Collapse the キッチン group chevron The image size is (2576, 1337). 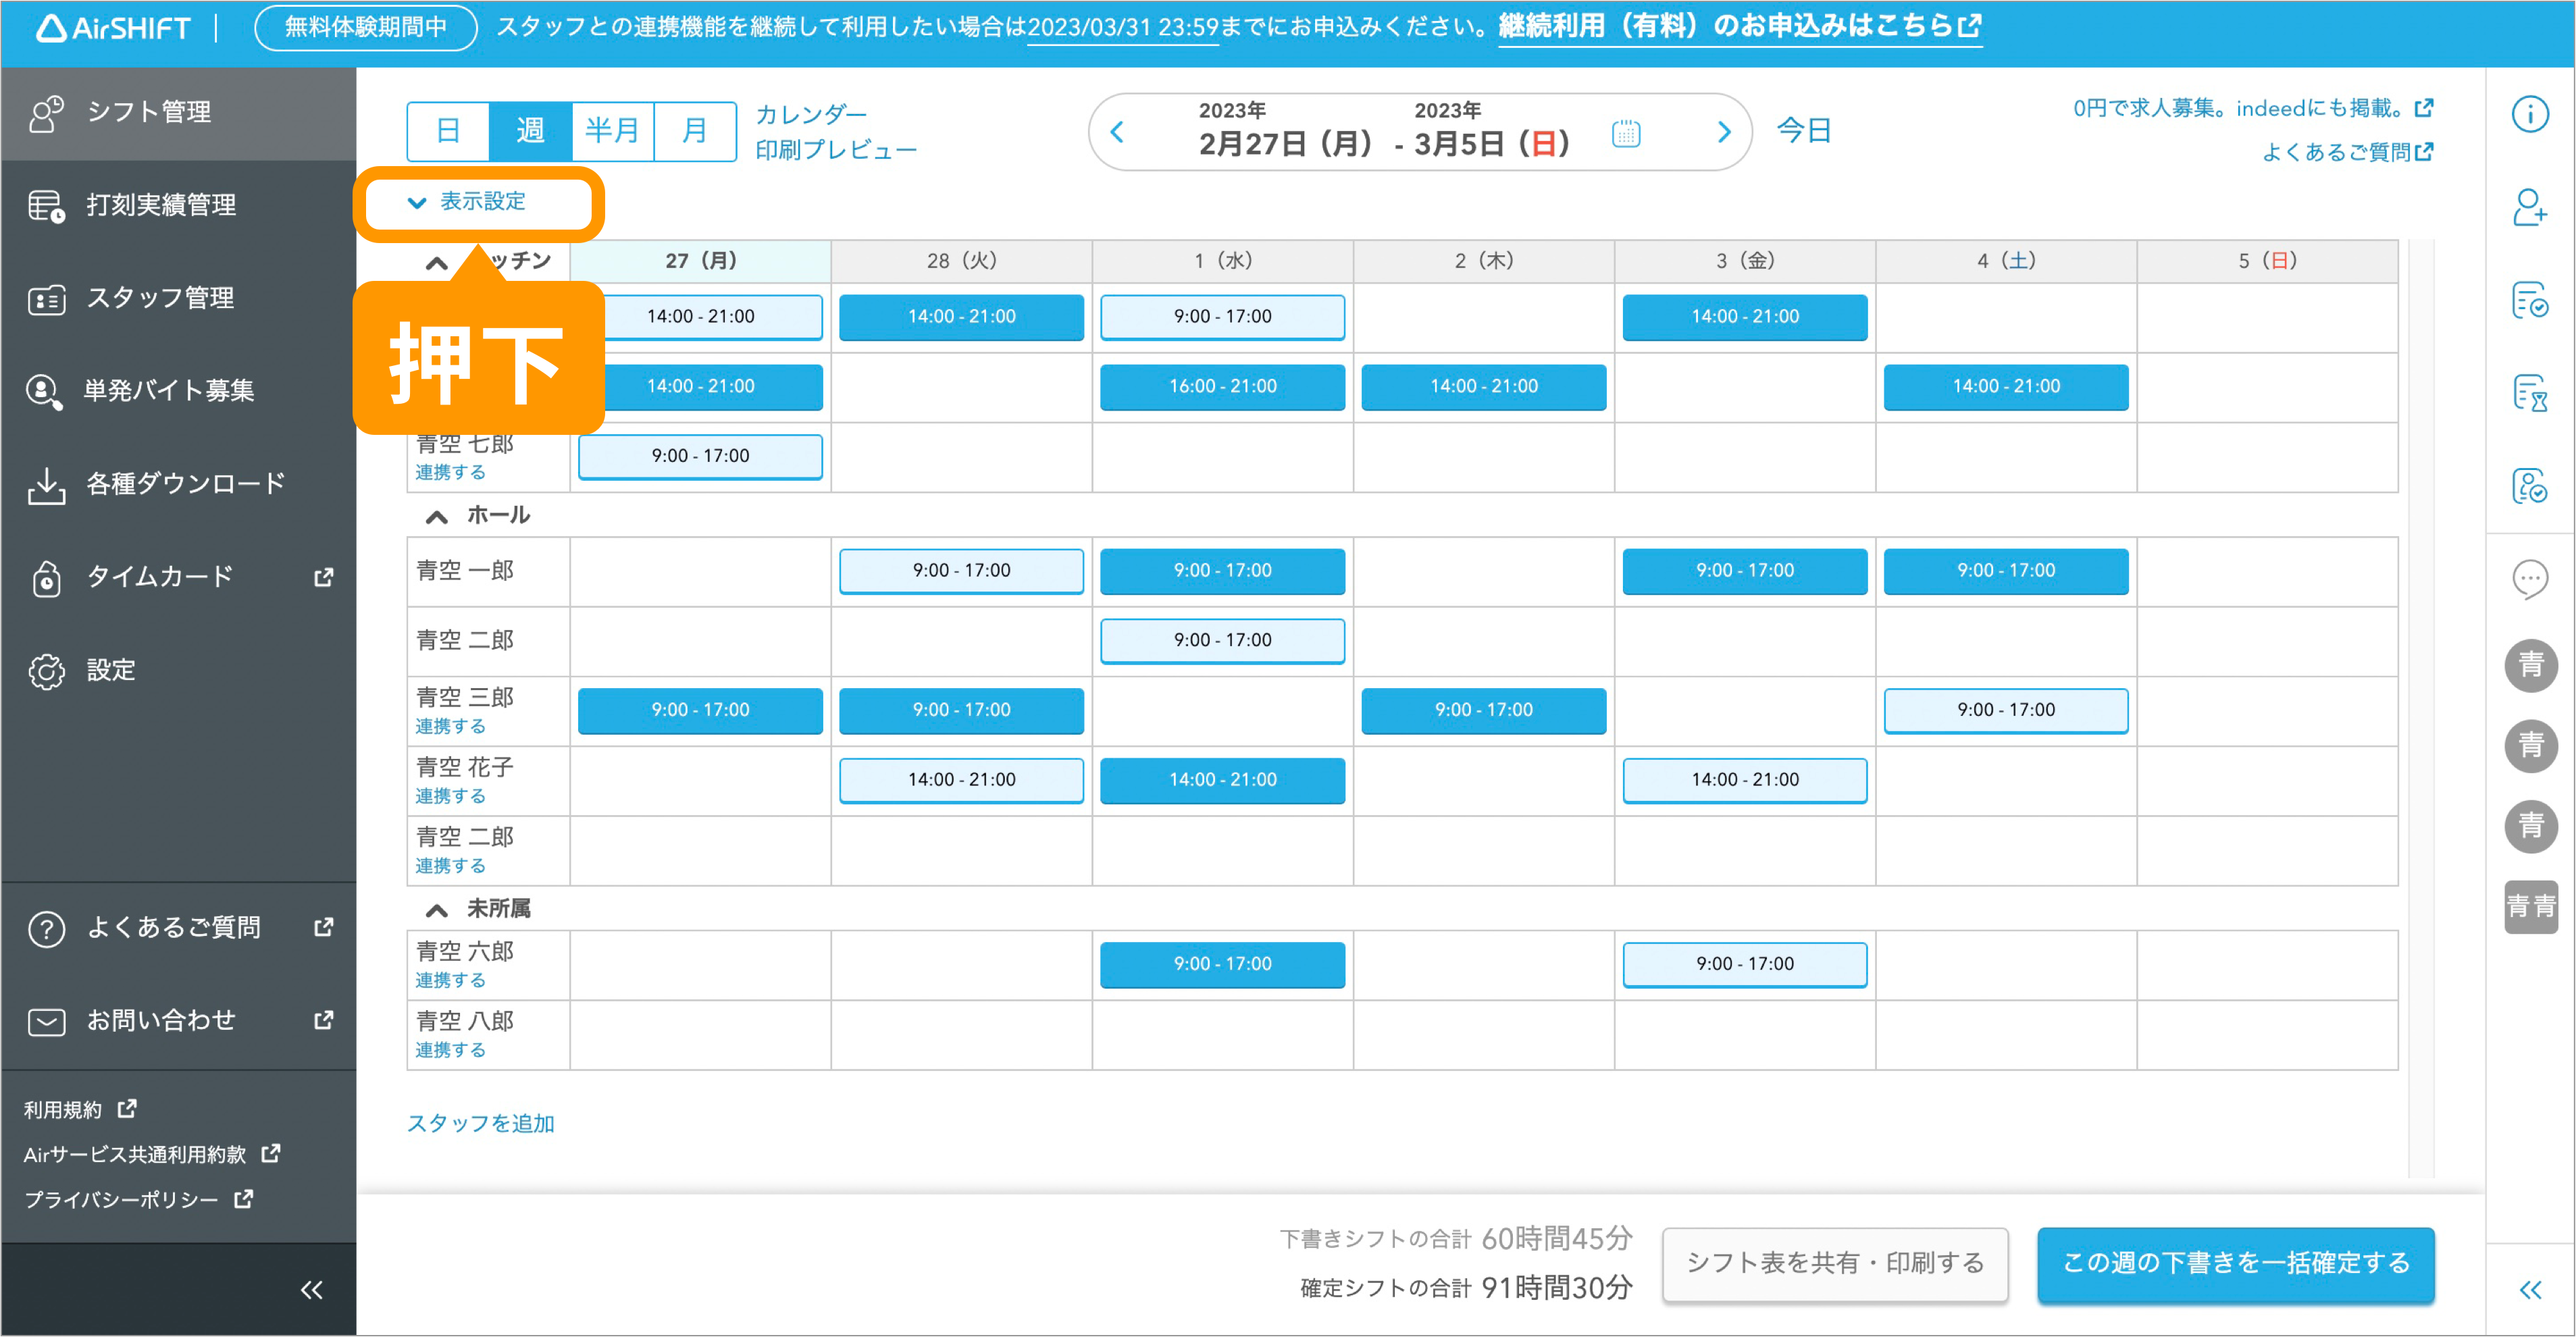coord(436,263)
